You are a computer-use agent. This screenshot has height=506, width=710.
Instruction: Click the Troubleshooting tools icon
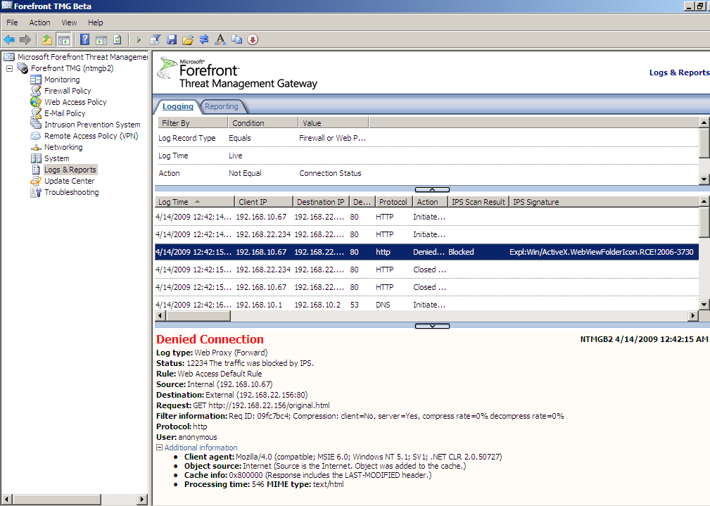coord(36,192)
